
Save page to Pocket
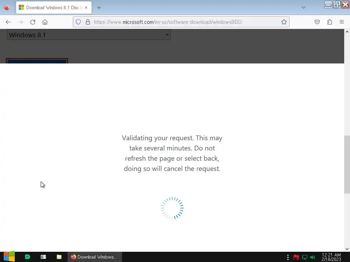317,22
